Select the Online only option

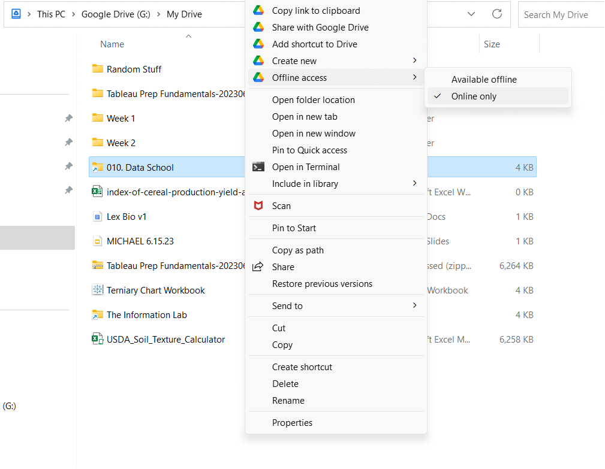[474, 96]
